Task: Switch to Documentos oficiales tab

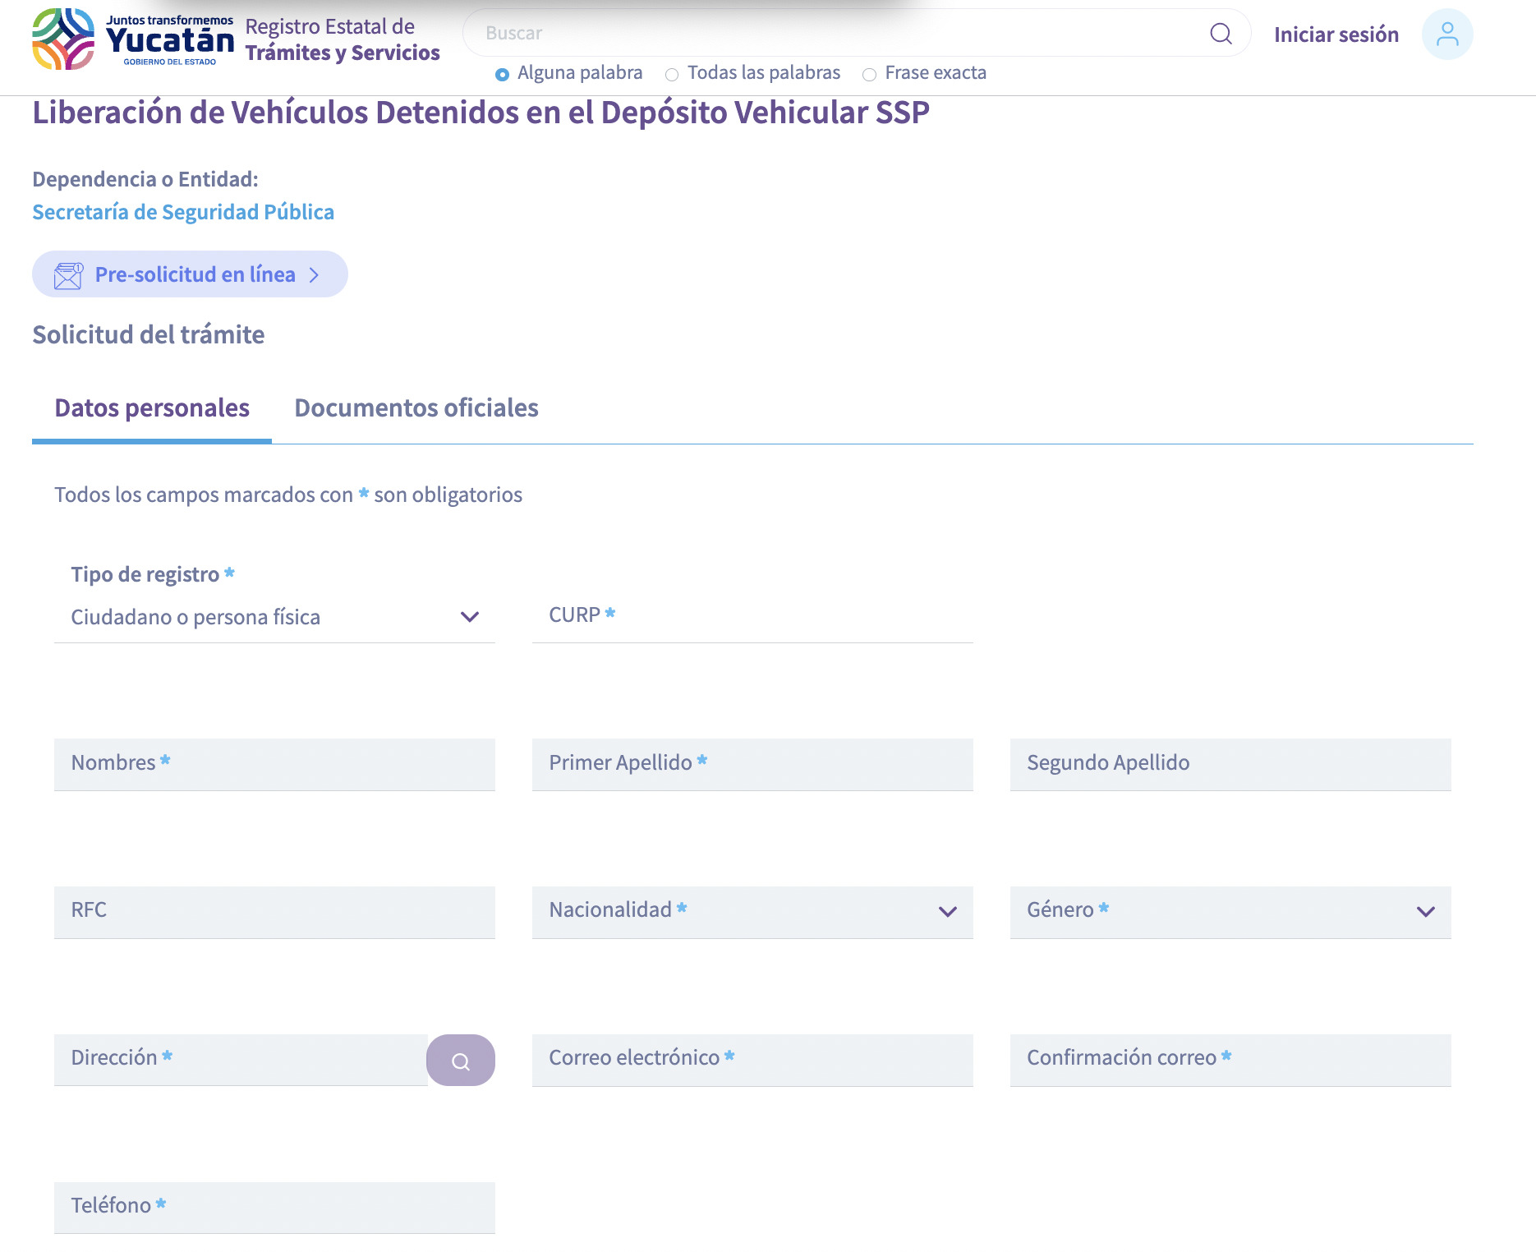Action: tap(416, 408)
